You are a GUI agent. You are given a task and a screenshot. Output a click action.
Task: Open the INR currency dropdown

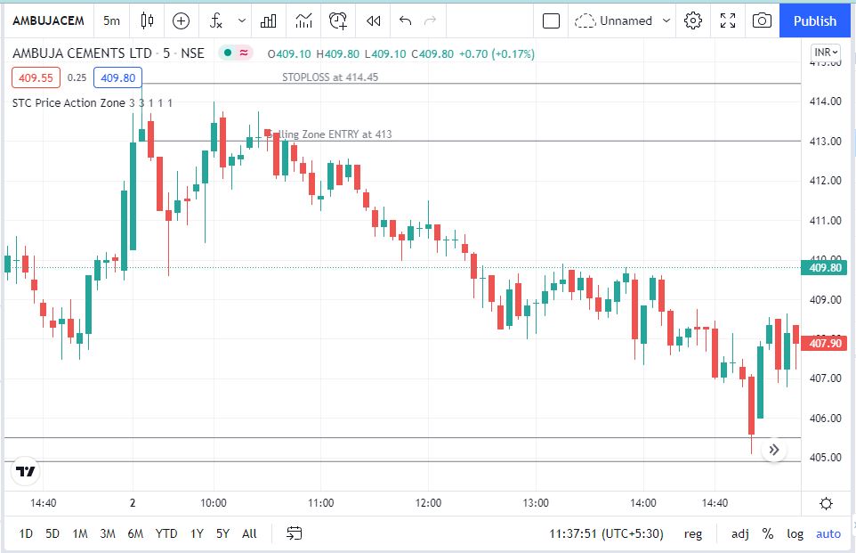pyautogui.click(x=826, y=53)
